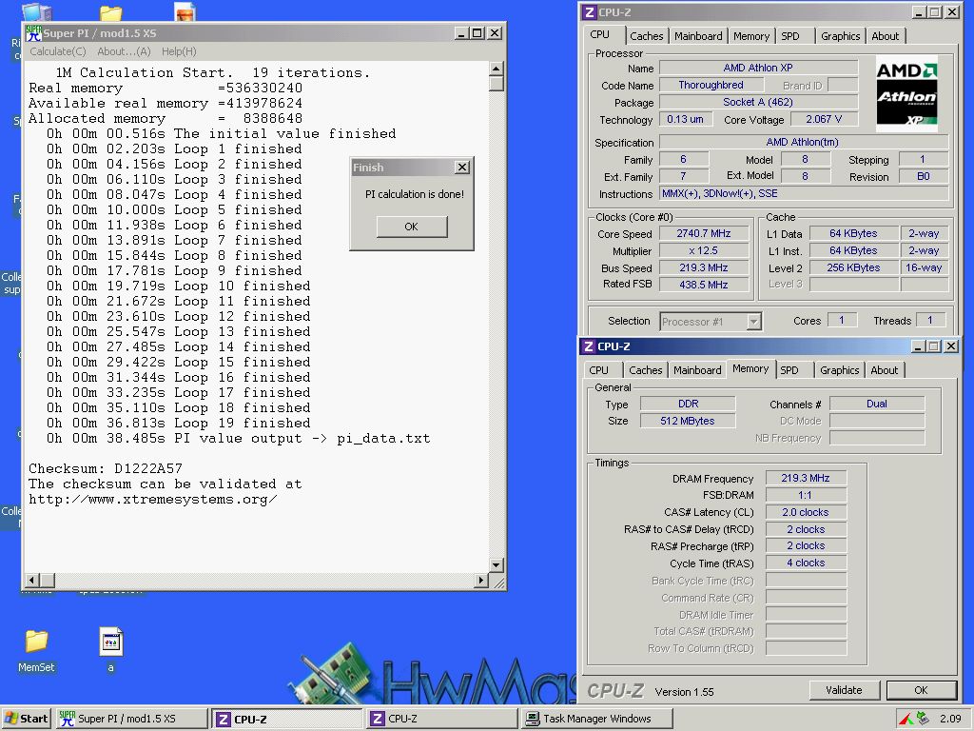The height and width of the screenshot is (731, 974).
Task: Click the memory Size value 512 MBytes
Action: [x=687, y=421]
